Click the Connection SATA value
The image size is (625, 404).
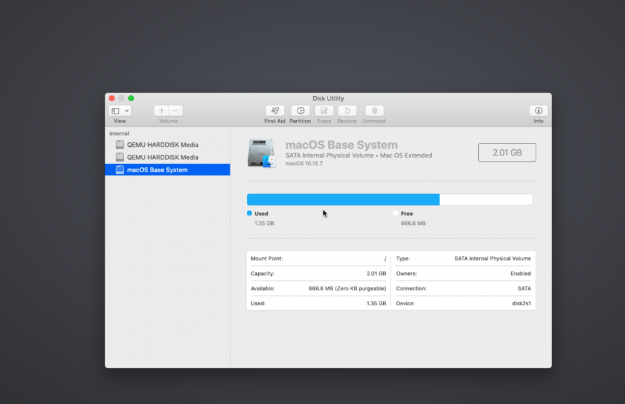(x=524, y=288)
